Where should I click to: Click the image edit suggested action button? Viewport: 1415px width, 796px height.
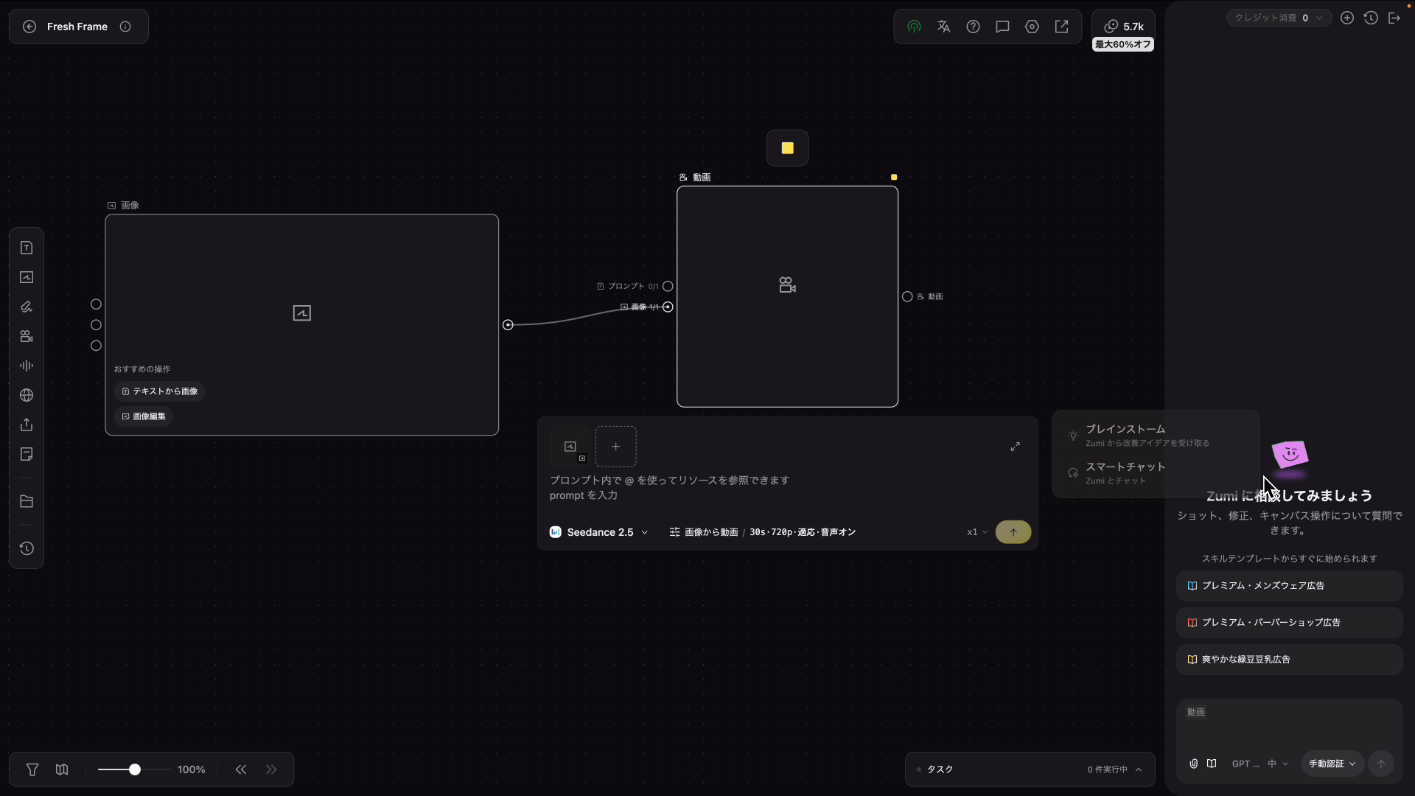(144, 416)
